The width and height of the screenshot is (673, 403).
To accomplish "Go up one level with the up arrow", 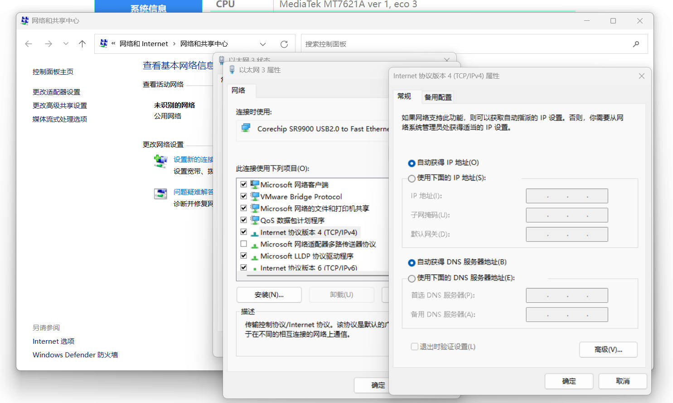I will (x=82, y=44).
